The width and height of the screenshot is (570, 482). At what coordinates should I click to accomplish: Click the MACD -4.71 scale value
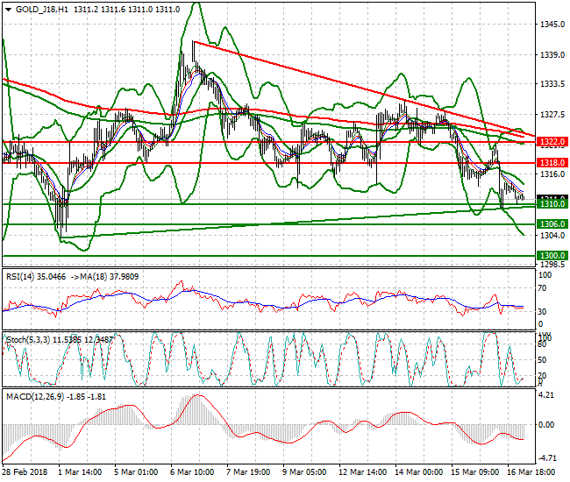(x=546, y=458)
